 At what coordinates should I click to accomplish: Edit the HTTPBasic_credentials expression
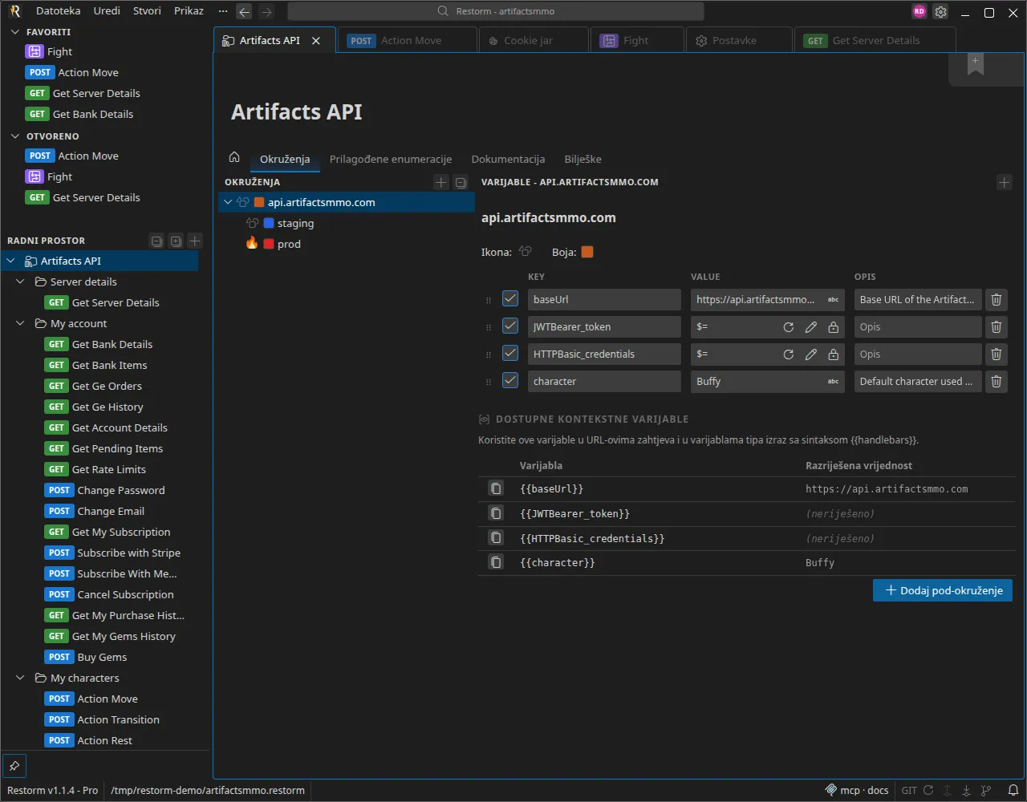[x=811, y=354]
